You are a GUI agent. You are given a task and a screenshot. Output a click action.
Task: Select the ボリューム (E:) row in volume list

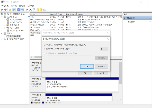[x=76, y=27]
